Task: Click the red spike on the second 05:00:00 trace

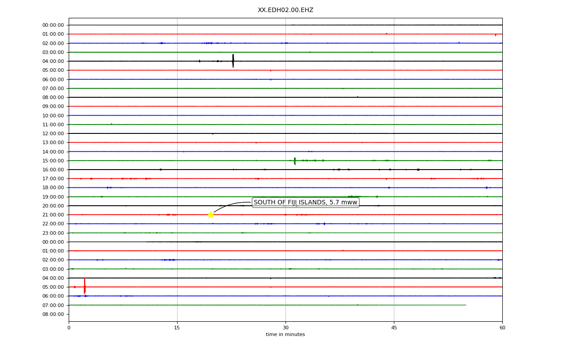Action: click(84, 286)
